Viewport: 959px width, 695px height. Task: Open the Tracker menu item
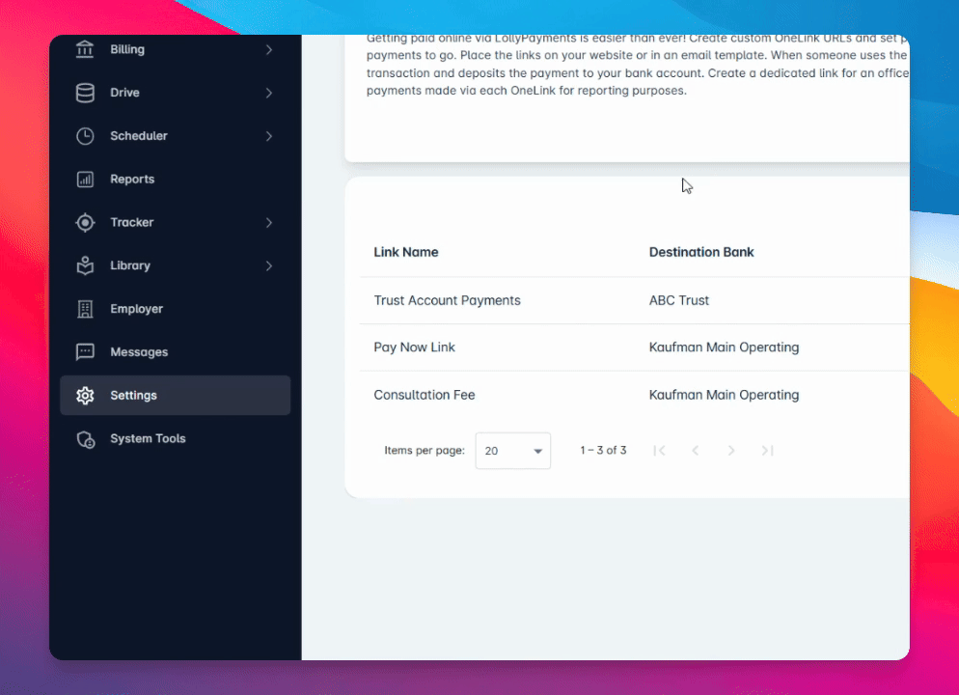click(x=175, y=222)
